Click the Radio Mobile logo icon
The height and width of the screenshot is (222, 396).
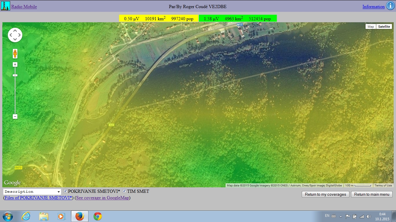[x=6, y=6]
